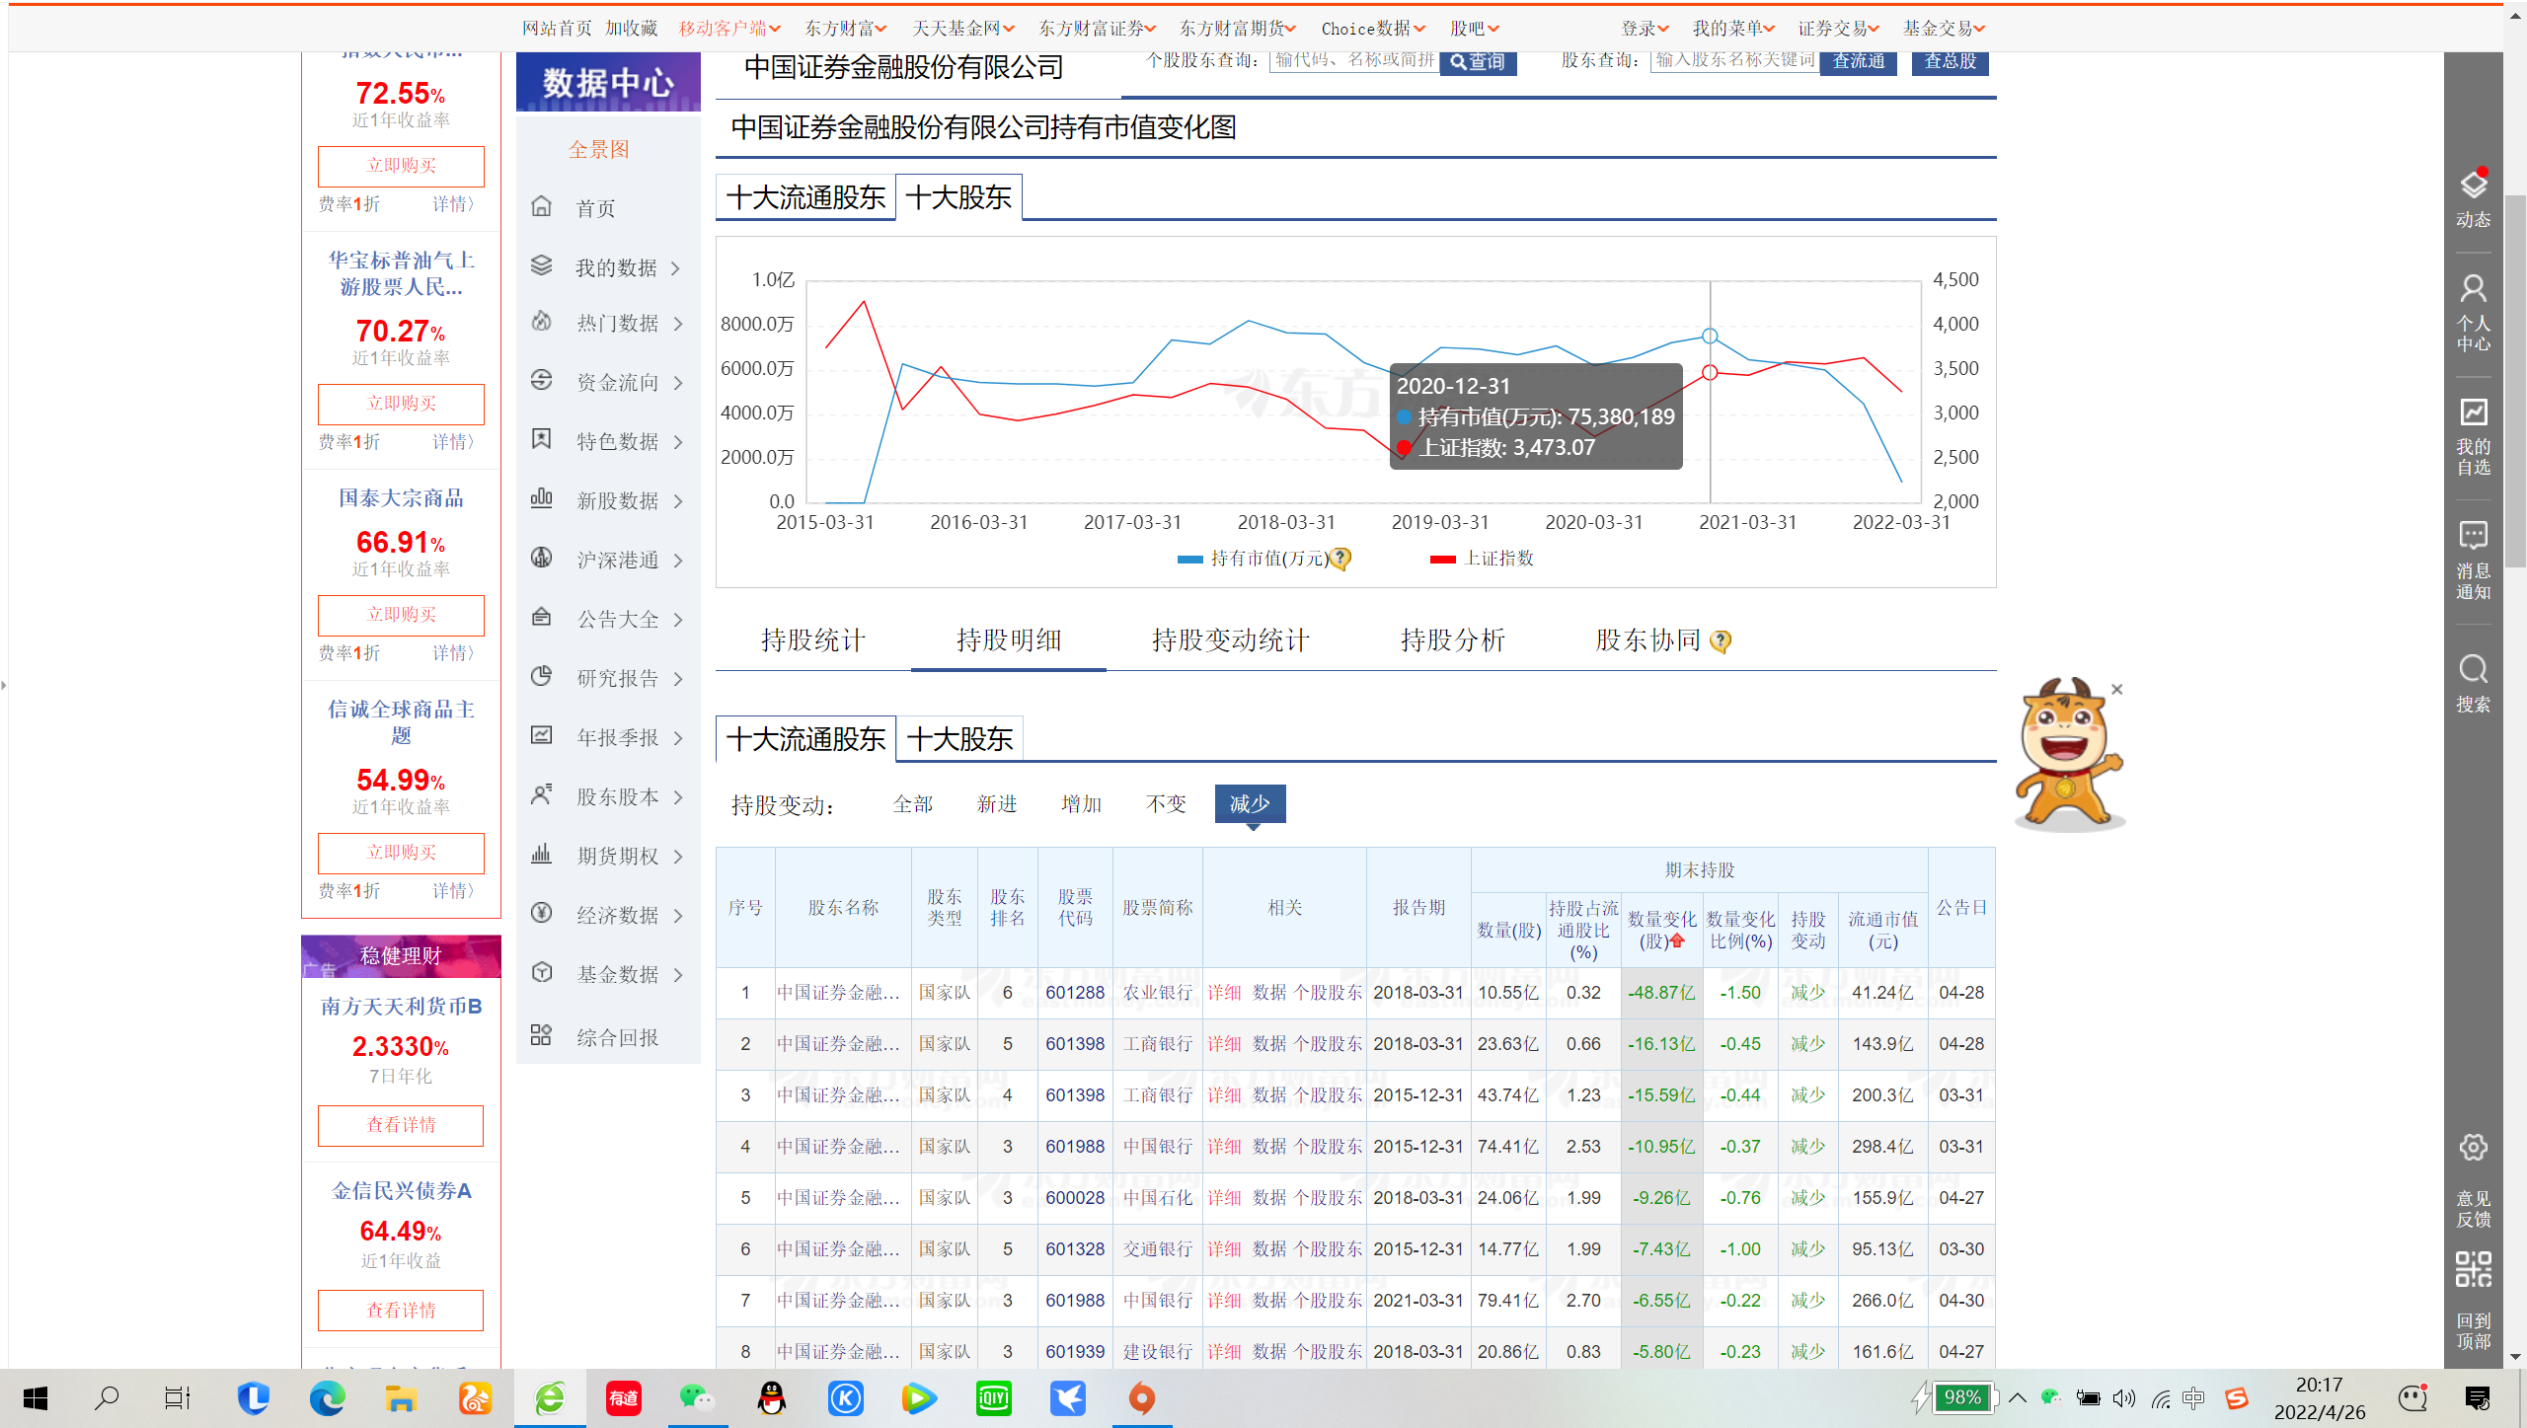Click the 期货期权 icon
Screen dimensions: 2527x1428
pyautogui.click(x=541, y=854)
